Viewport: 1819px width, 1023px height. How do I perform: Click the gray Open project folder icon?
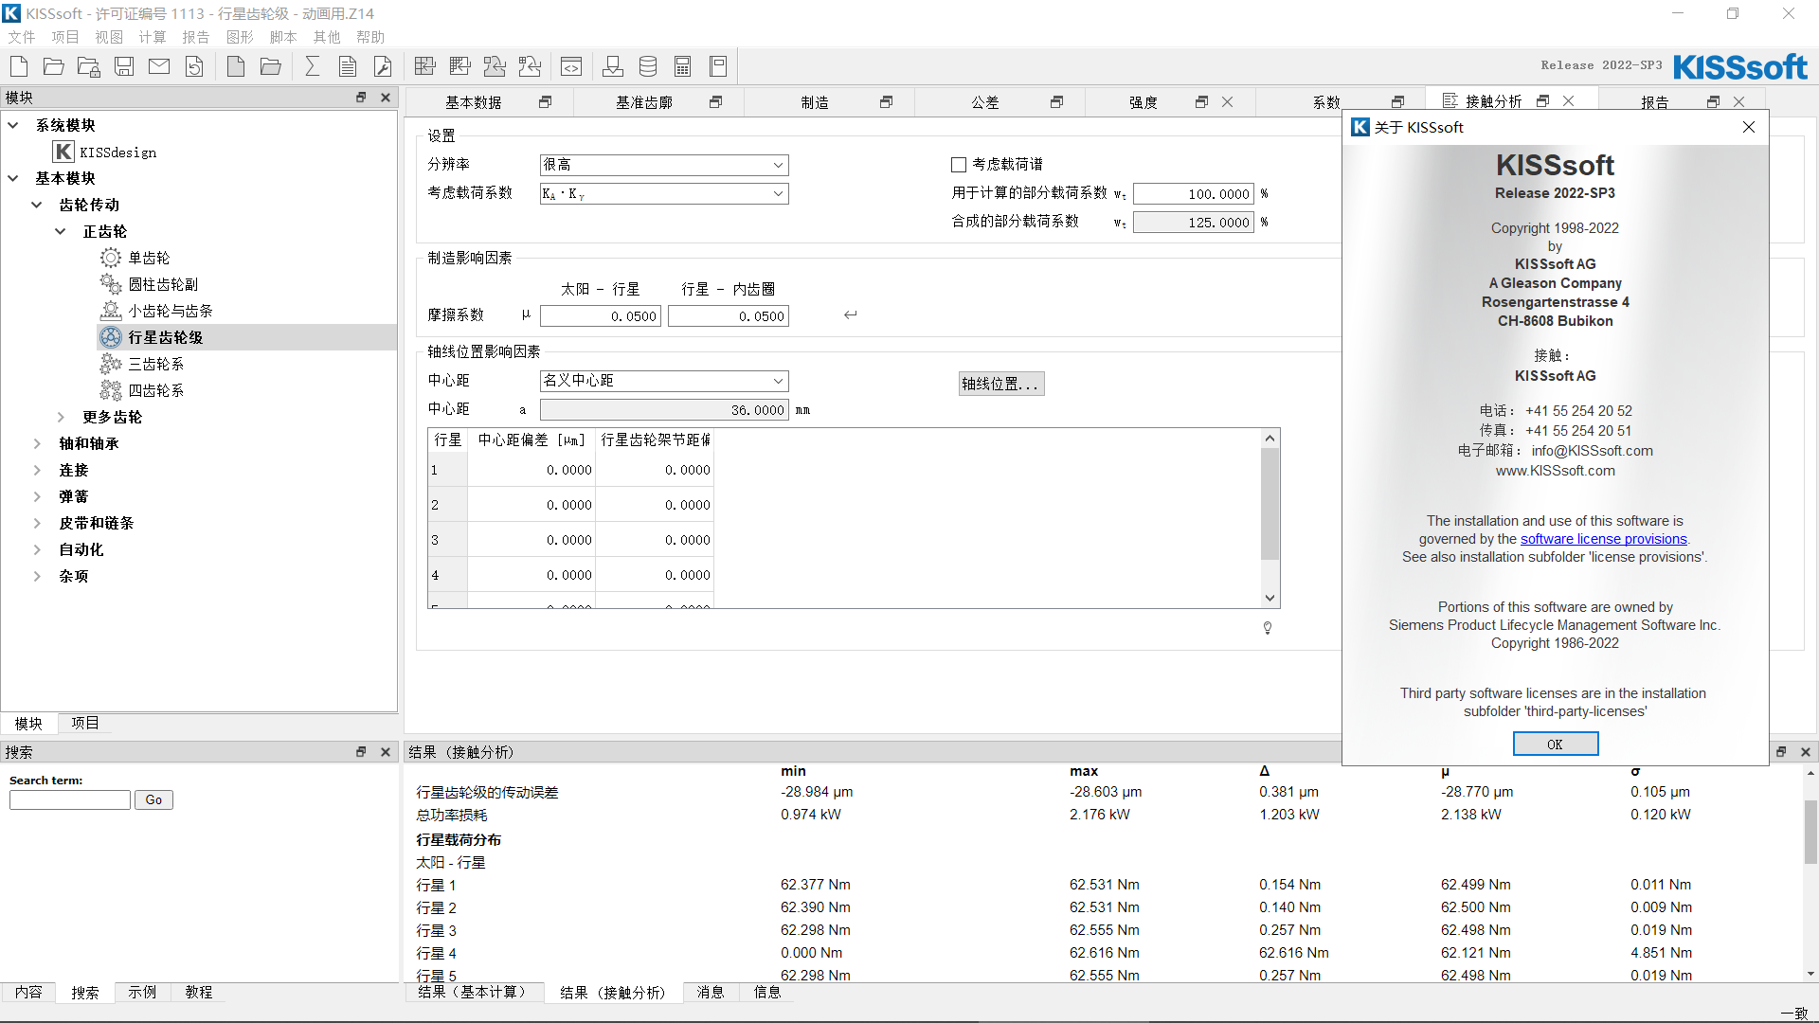271,66
